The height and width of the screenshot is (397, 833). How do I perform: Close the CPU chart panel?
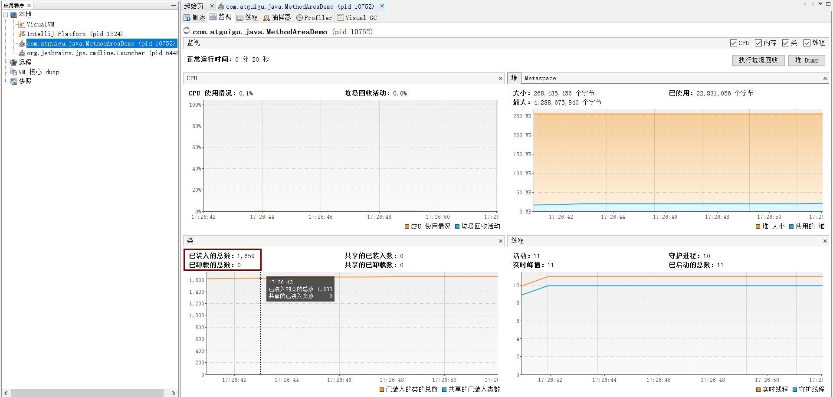point(500,79)
